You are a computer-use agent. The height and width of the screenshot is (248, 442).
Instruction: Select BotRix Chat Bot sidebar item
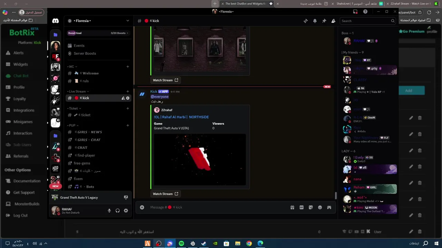(17, 76)
